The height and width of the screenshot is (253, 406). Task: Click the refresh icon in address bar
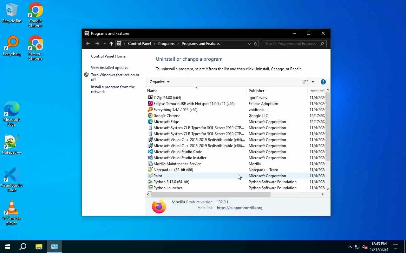pyautogui.click(x=256, y=44)
